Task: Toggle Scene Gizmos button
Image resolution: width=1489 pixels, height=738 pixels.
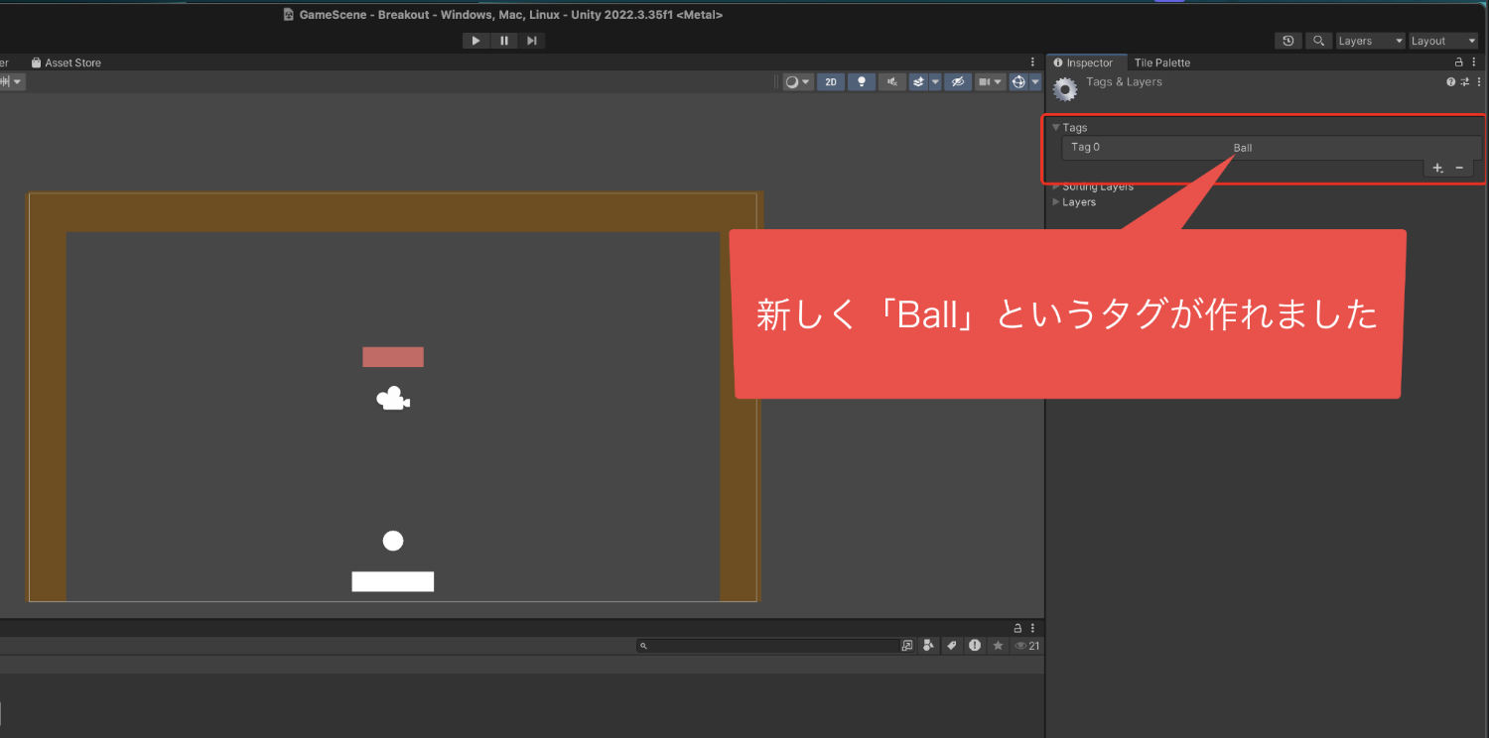Action: click(1018, 82)
